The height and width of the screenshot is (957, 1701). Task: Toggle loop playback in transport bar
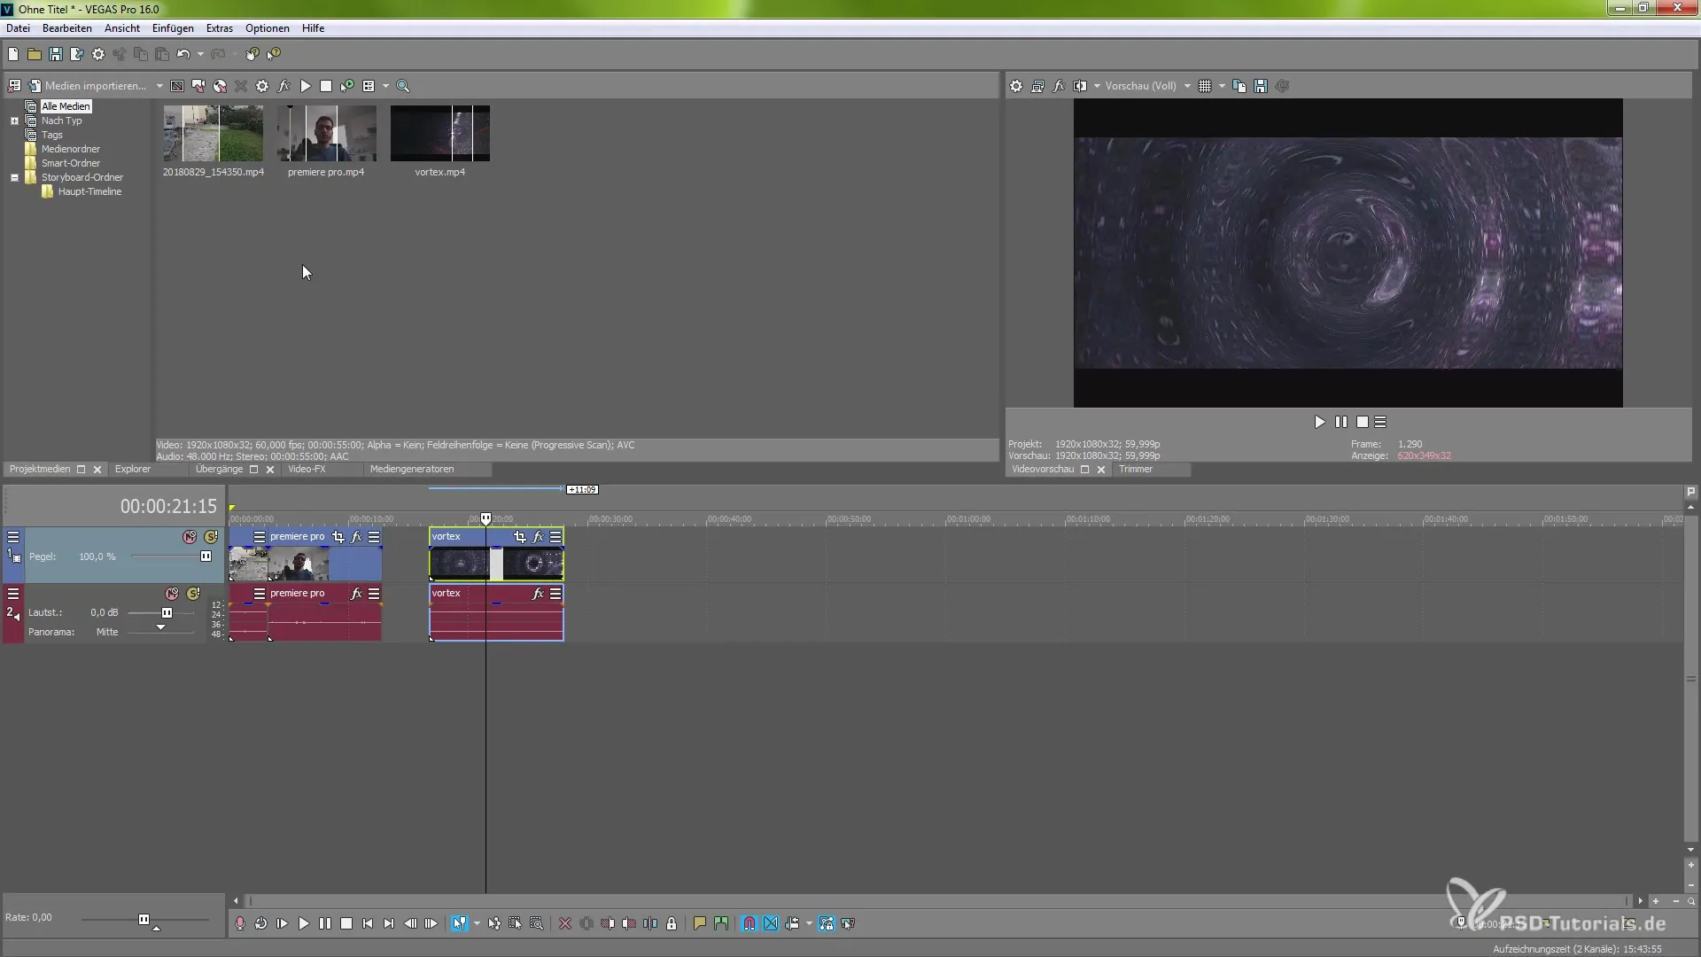261,923
